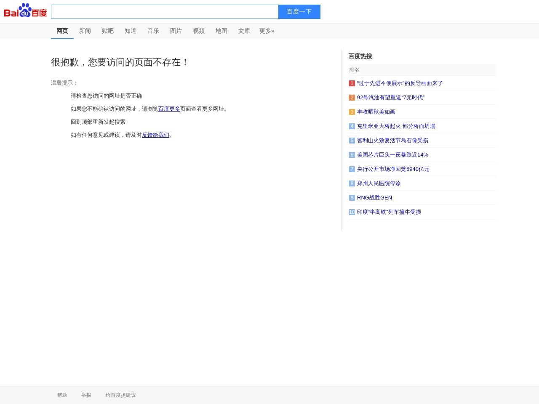539x404 pixels.
Task: Click the red rank 1 badge
Action: 352,83
